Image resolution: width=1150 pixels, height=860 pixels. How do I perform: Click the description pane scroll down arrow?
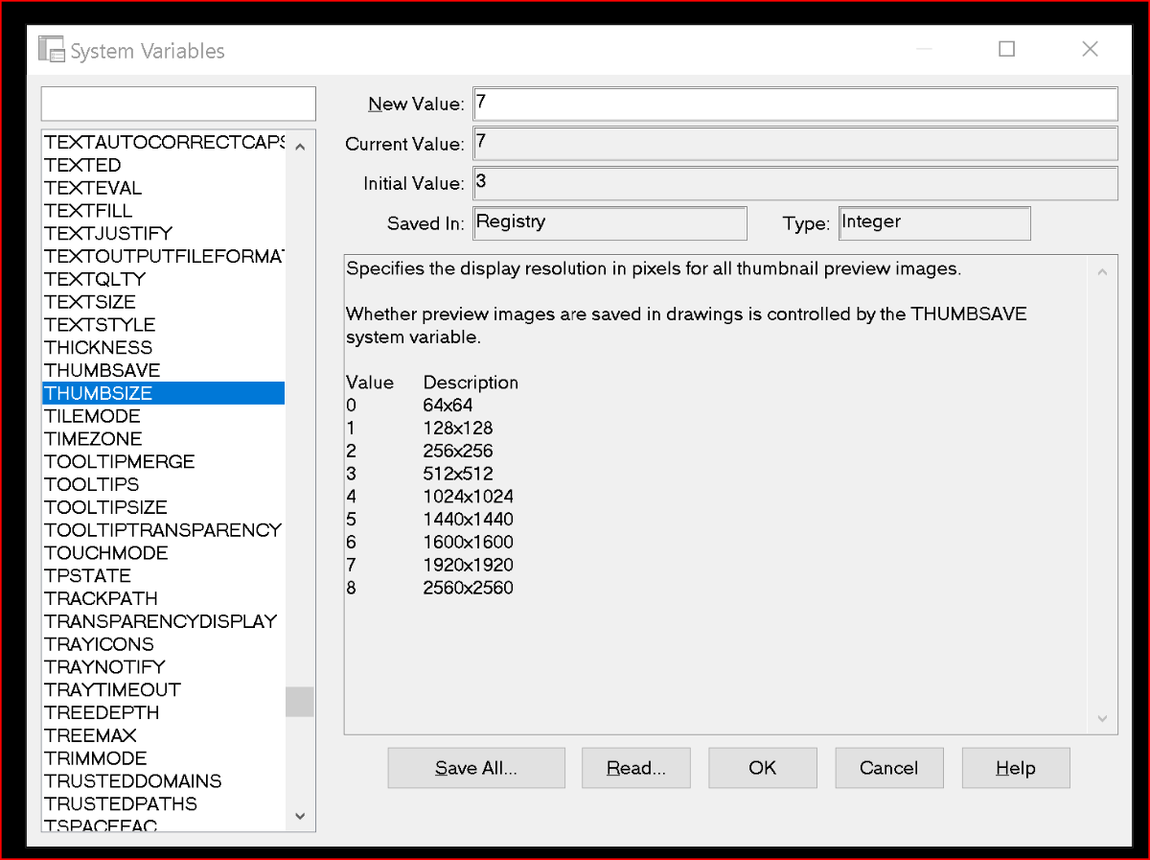(x=1102, y=718)
